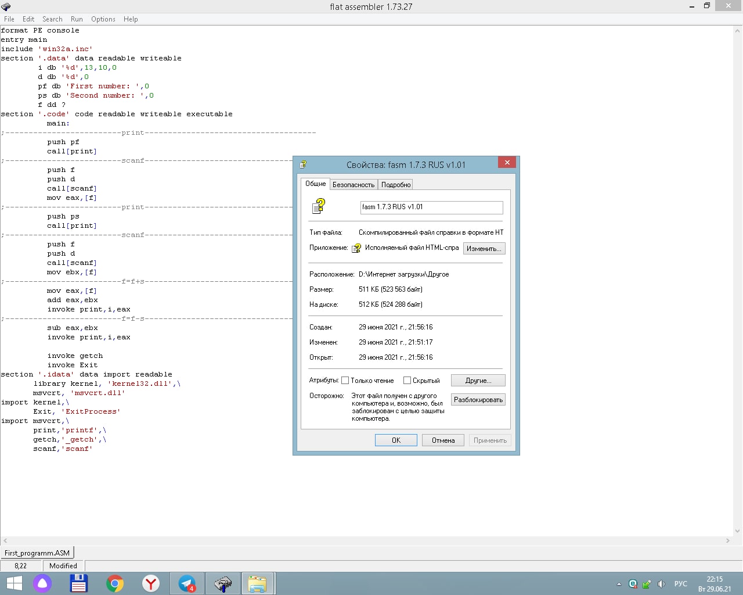Click the Изменить... button

tap(484, 249)
